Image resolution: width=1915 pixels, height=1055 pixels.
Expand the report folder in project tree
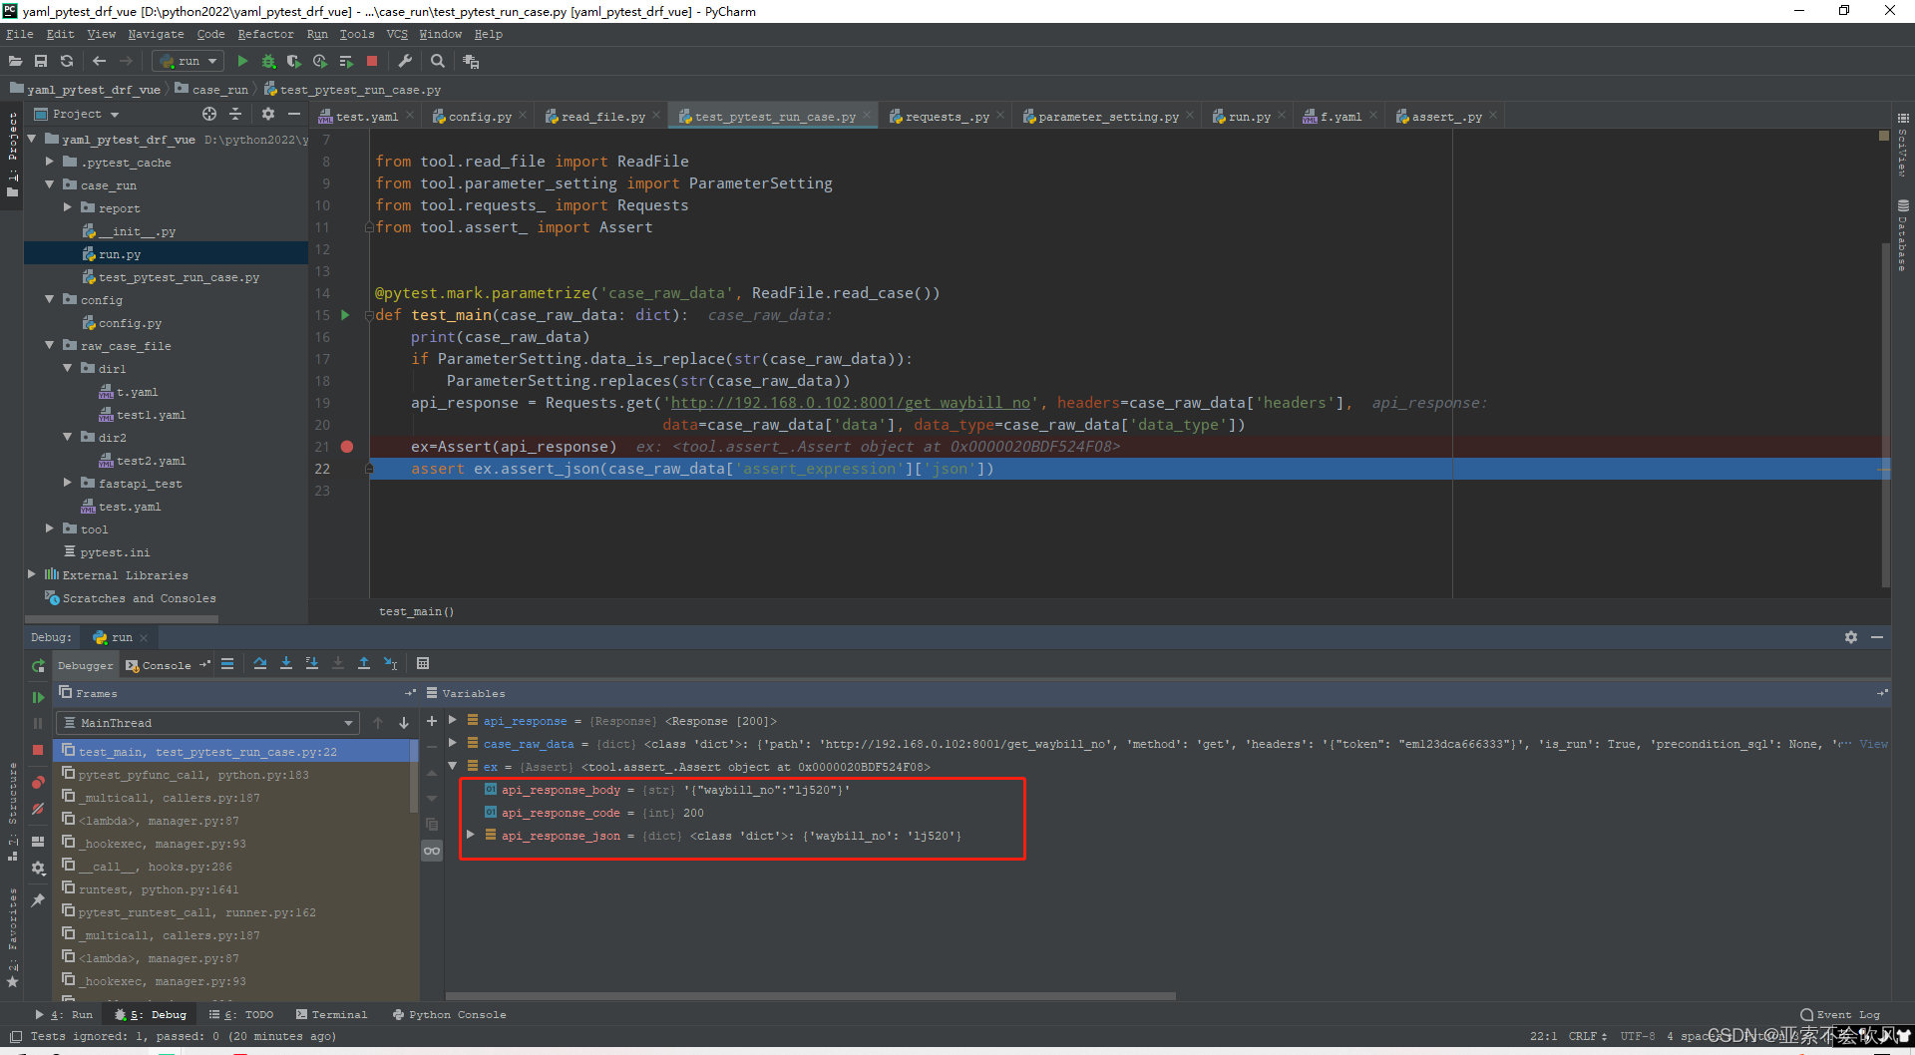[68, 208]
